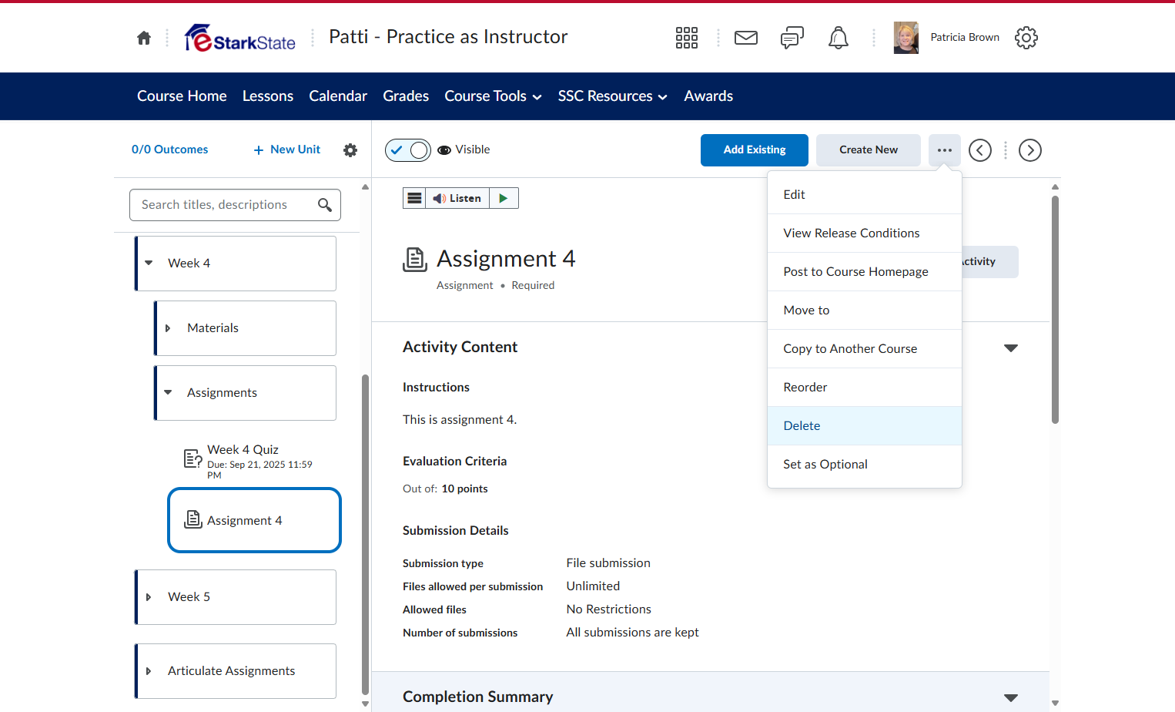Select Post to Course Homepage
This screenshot has height=712, width=1175.
[865, 272]
